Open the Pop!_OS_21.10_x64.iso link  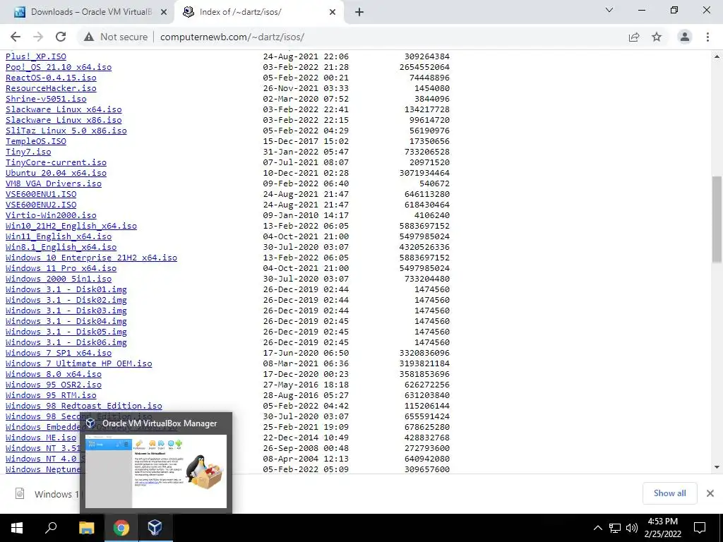(59, 67)
